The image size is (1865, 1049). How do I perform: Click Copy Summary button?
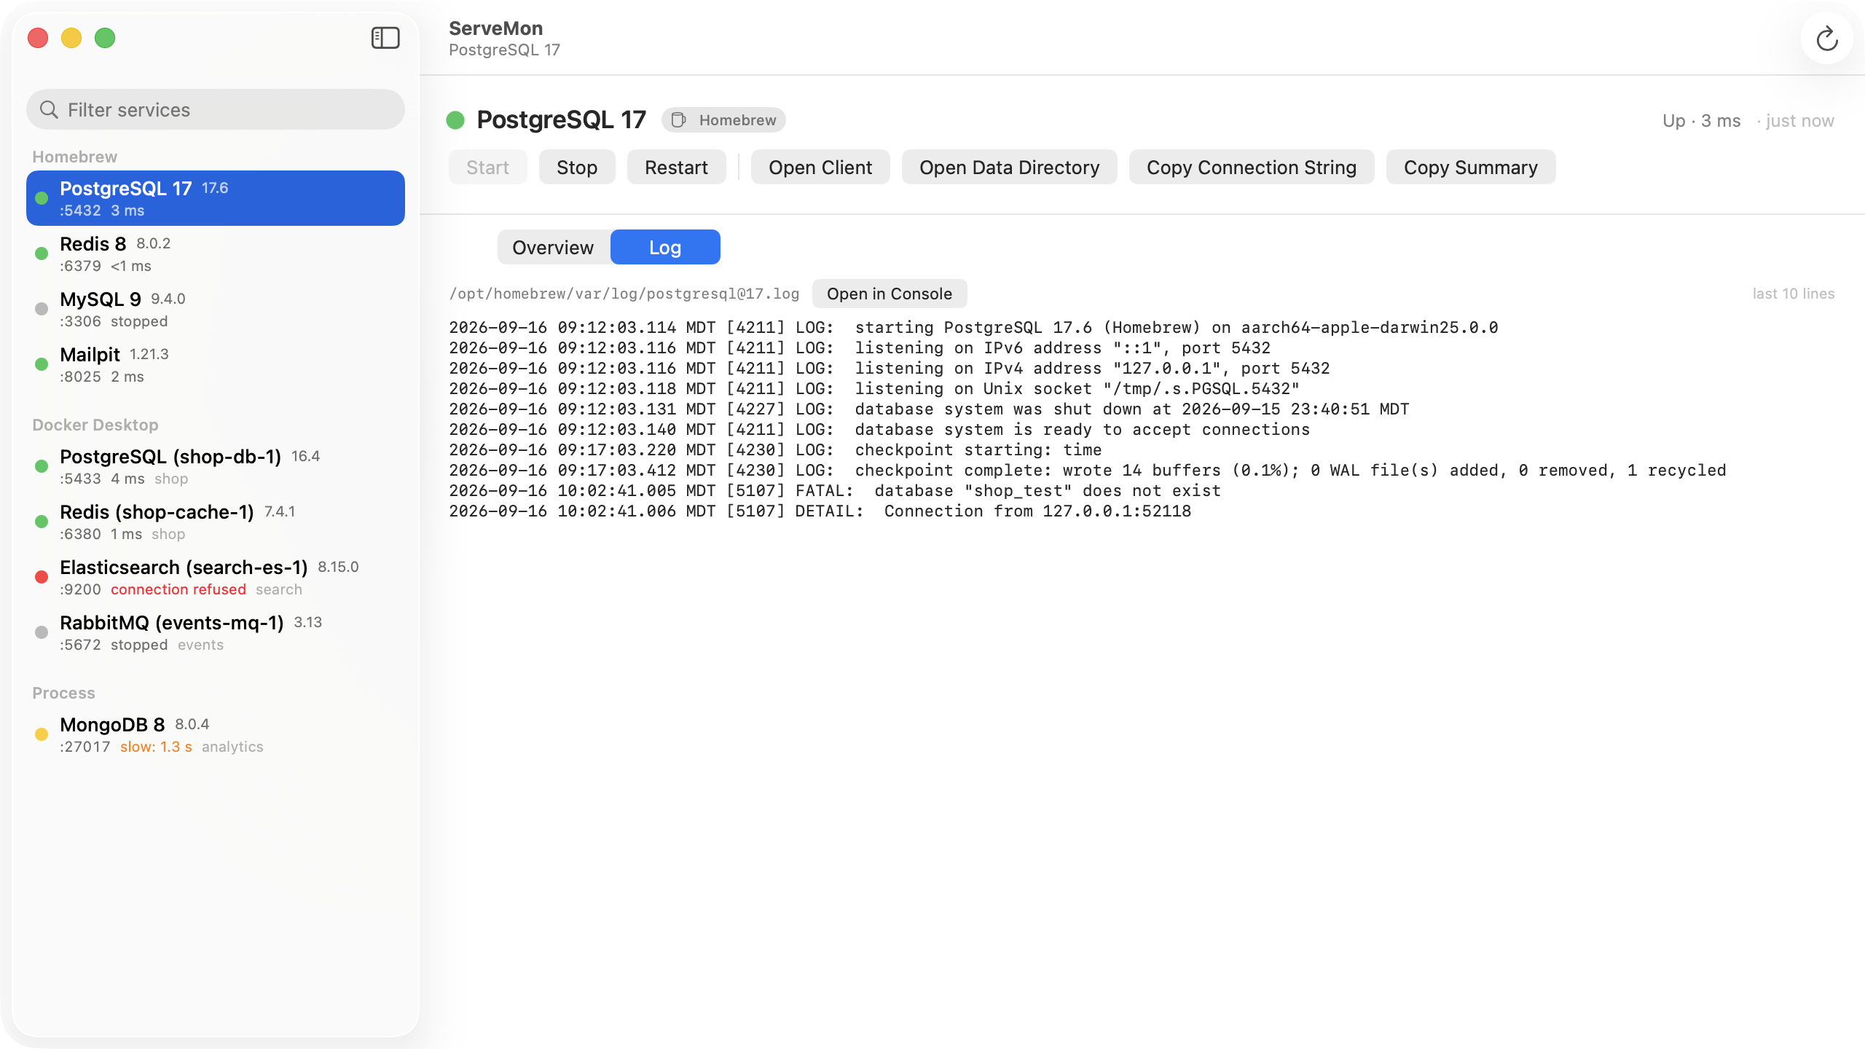tap(1471, 167)
